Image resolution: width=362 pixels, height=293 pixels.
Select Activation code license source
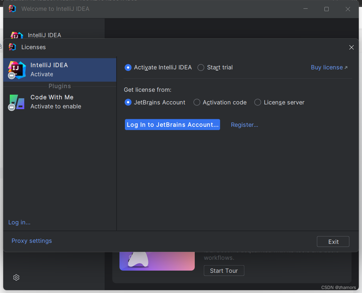pos(220,102)
